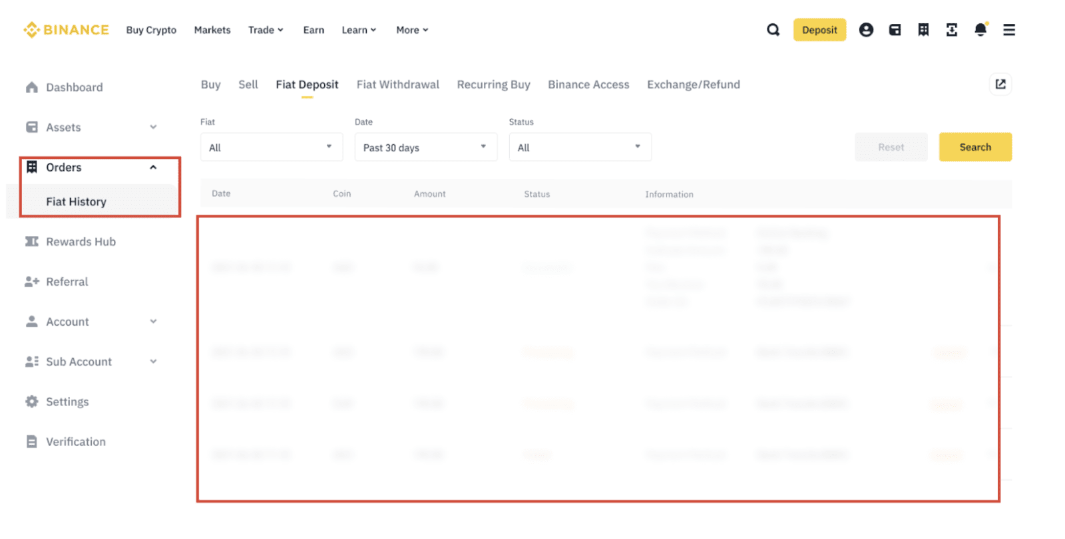Open the Learn menu dropdown

359,30
